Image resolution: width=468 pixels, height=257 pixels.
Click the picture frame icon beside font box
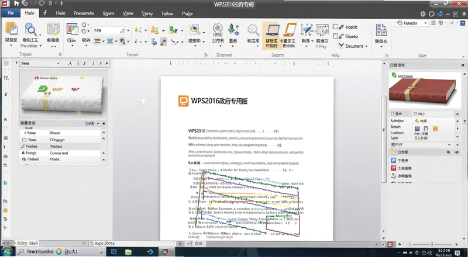pyautogui.click(x=73, y=29)
